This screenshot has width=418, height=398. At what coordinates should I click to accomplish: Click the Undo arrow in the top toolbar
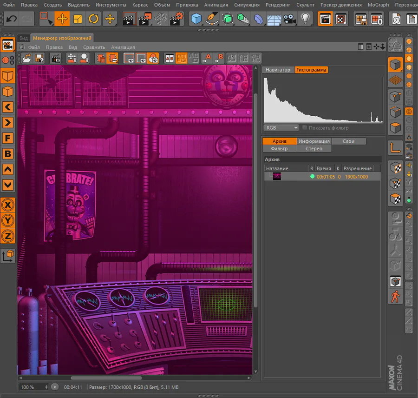pos(12,19)
